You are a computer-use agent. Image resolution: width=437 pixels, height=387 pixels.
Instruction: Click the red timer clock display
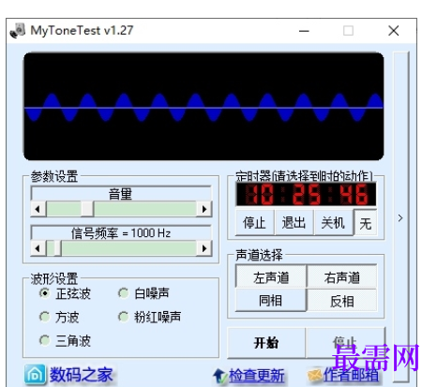tap(306, 194)
